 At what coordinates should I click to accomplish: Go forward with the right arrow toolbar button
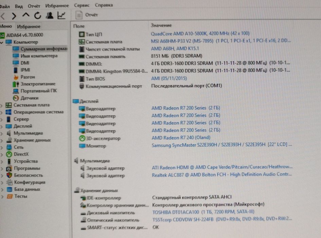click(x=14, y=16)
